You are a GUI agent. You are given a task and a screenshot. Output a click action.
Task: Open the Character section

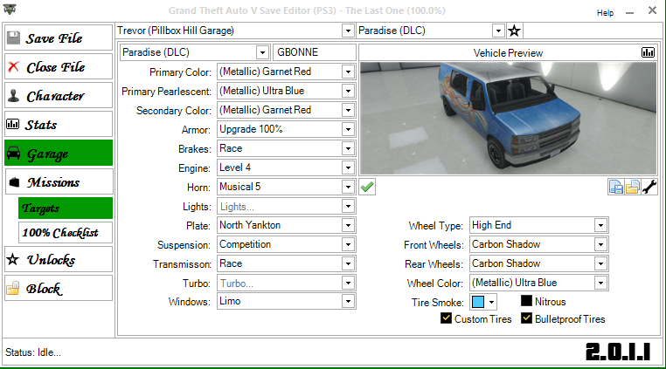[x=59, y=95]
